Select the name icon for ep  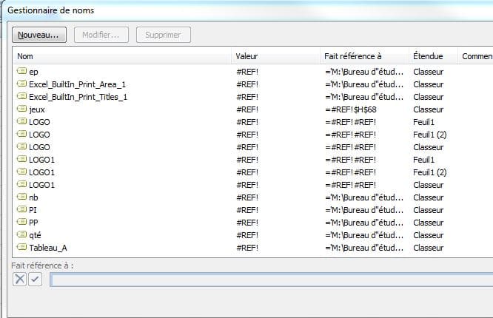21,71
